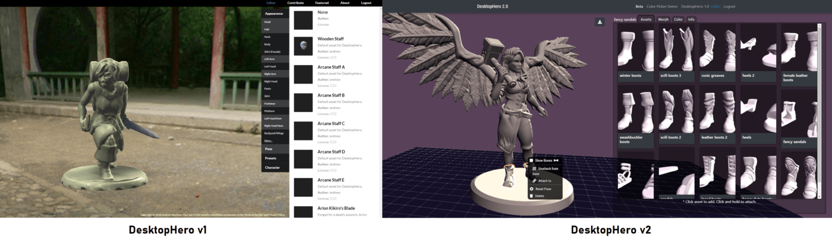Open the About page in v1
Image resolution: width=832 pixels, height=238 pixels.
(345, 3)
